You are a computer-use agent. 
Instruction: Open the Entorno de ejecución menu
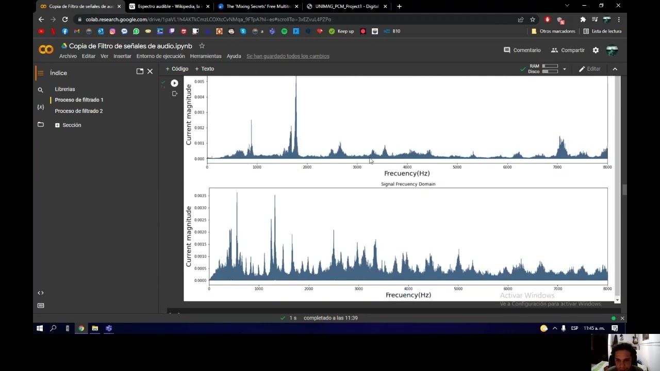click(160, 56)
